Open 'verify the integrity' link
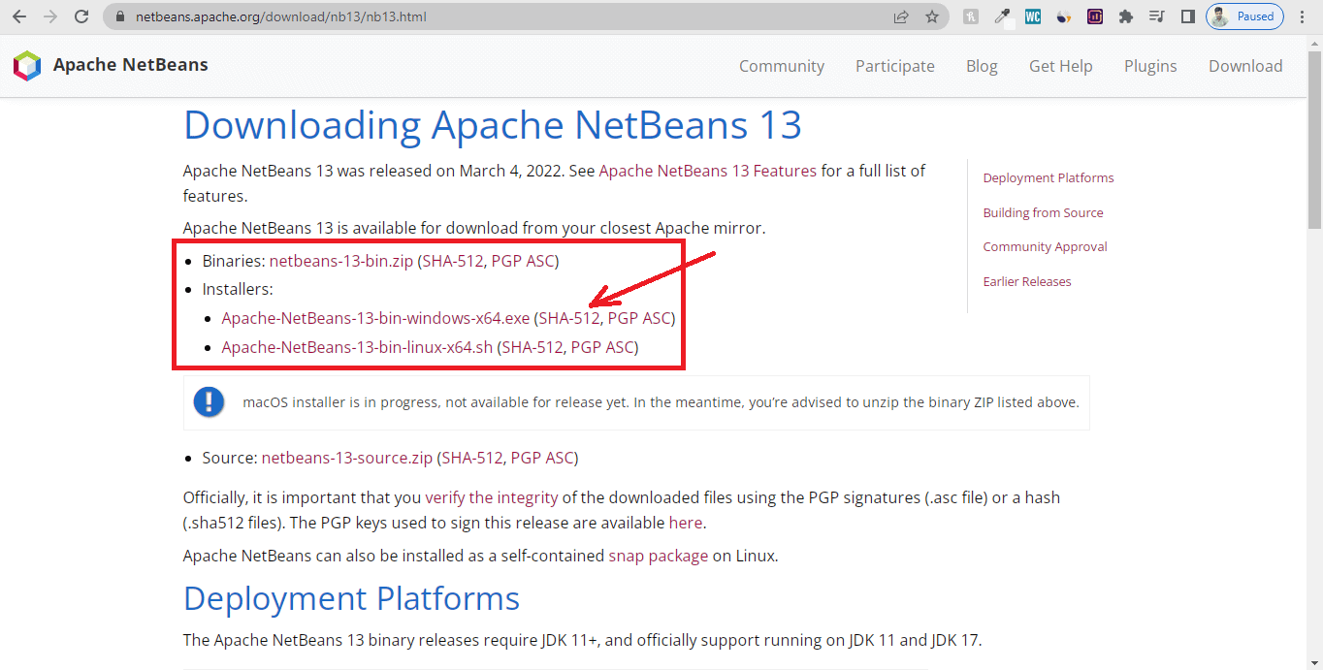Screen dimensions: 1323x670 point(492,497)
